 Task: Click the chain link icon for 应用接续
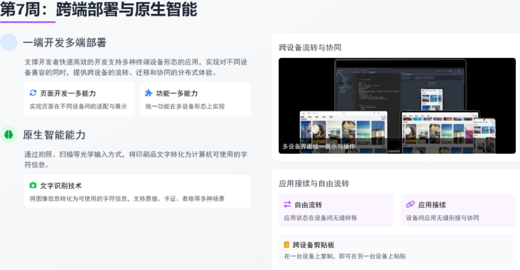(410, 204)
